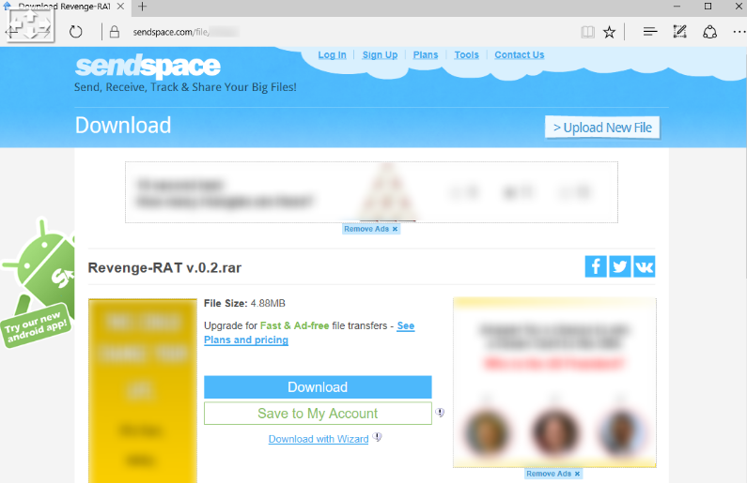Image resolution: width=747 pixels, height=483 pixels.
Task: Share file on Facebook
Action: click(x=596, y=266)
